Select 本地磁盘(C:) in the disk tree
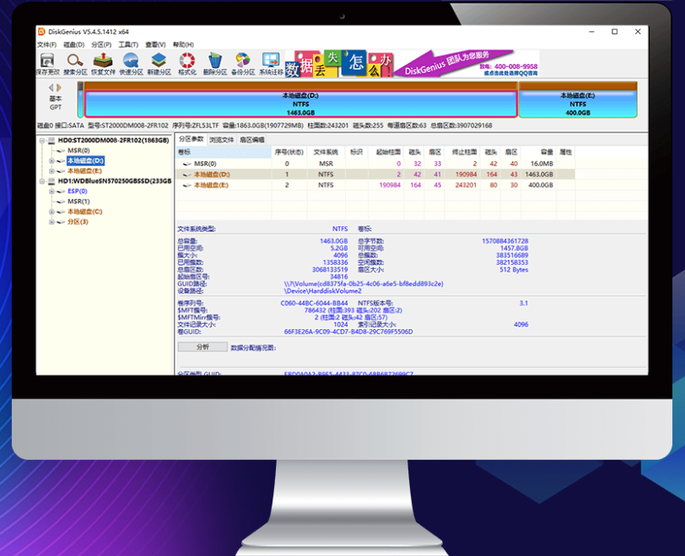685x556 pixels. point(84,212)
